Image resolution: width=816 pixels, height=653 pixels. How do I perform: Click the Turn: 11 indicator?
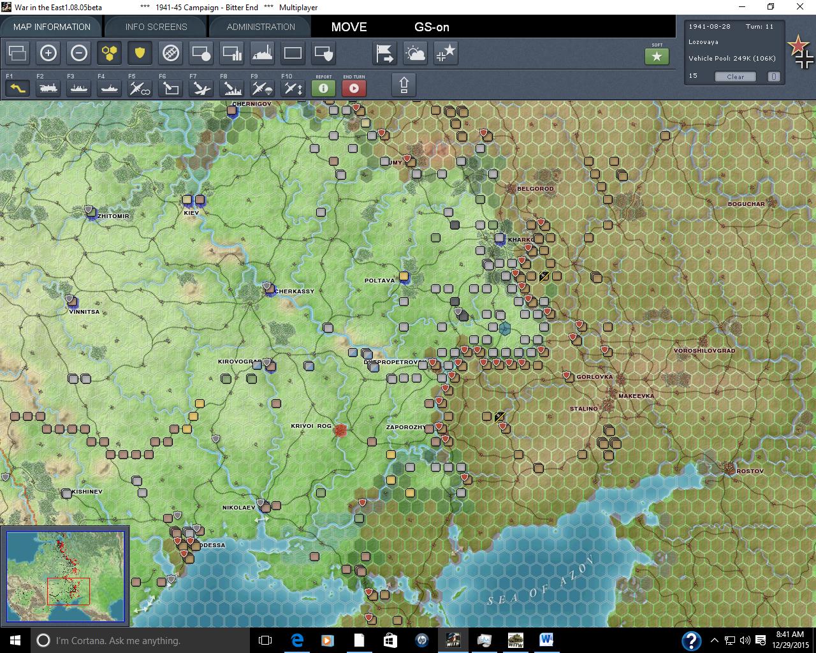759,27
